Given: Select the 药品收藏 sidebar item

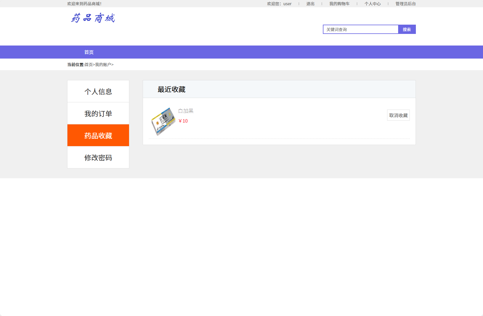Looking at the screenshot, I should (x=98, y=135).
